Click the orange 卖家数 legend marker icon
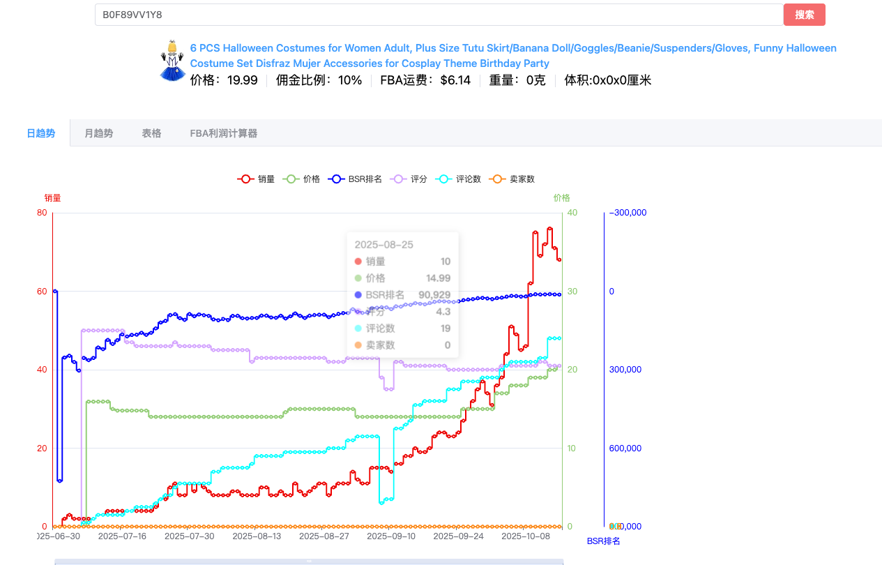The width and height of the screenshot is (882, 565). click(497, 179)
